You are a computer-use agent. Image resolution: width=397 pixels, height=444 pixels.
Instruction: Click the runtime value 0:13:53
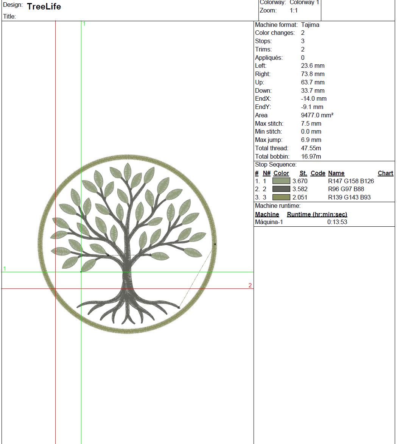pos(337,222)
